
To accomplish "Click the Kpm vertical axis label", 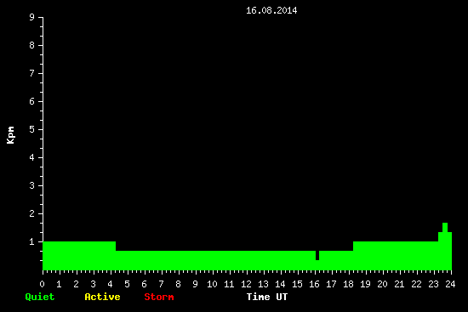I will [11, 135].
